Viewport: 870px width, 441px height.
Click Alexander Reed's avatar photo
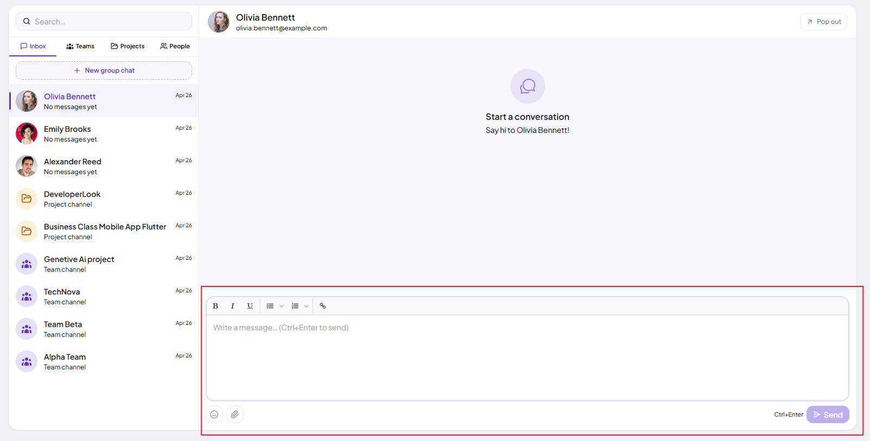[27, 166]
